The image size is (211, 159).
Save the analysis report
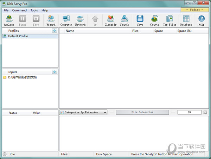pos(140,20)
